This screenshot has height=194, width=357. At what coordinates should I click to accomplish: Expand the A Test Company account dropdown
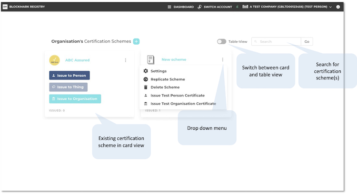(330, 7)
